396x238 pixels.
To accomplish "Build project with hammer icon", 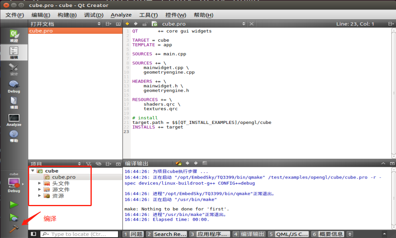I will (x=14, y=229).
